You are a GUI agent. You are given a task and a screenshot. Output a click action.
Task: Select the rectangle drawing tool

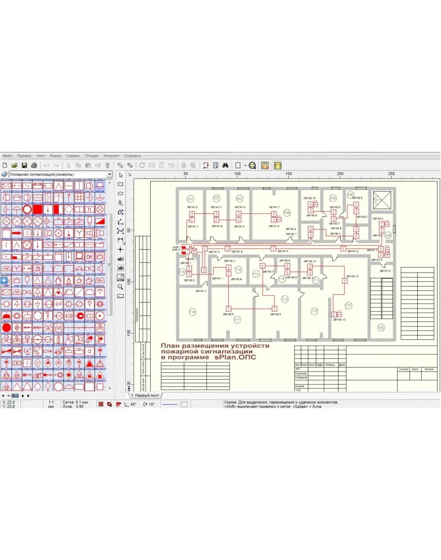click(x=121, y=184)
